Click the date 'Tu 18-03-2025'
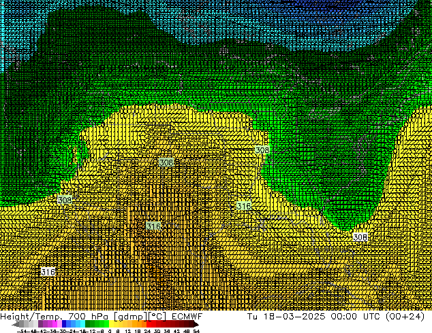Image resolution: width=432 pixels, height=333 pixels. (x=286, y=317)
